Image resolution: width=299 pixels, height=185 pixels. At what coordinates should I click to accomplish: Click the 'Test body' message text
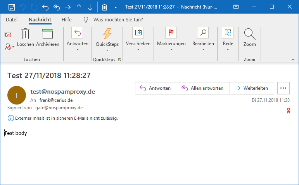pyautogui.click(x=16, y=133)
